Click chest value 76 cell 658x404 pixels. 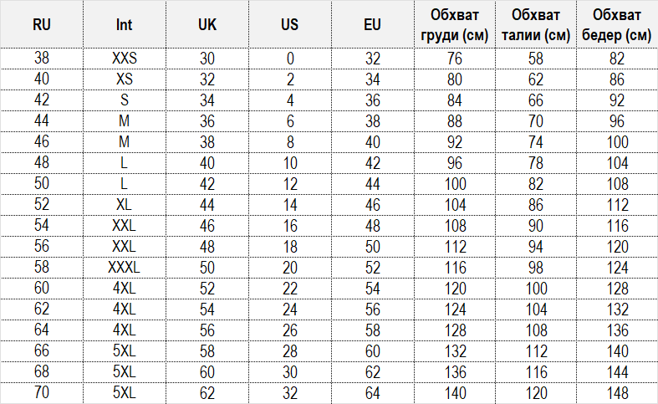453,59
